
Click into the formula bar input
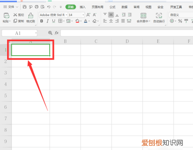coord(127,33)
